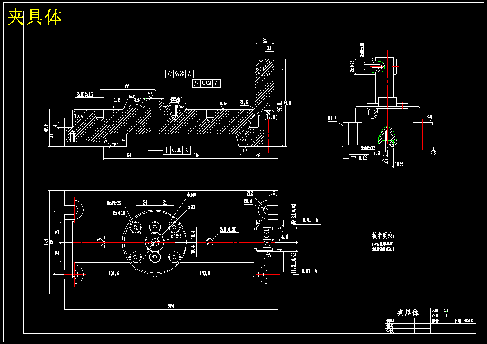The width and height of the screenshot is (487, 344).
Task: Click the "R1.6" radius label
Action: tap(244, 102)
